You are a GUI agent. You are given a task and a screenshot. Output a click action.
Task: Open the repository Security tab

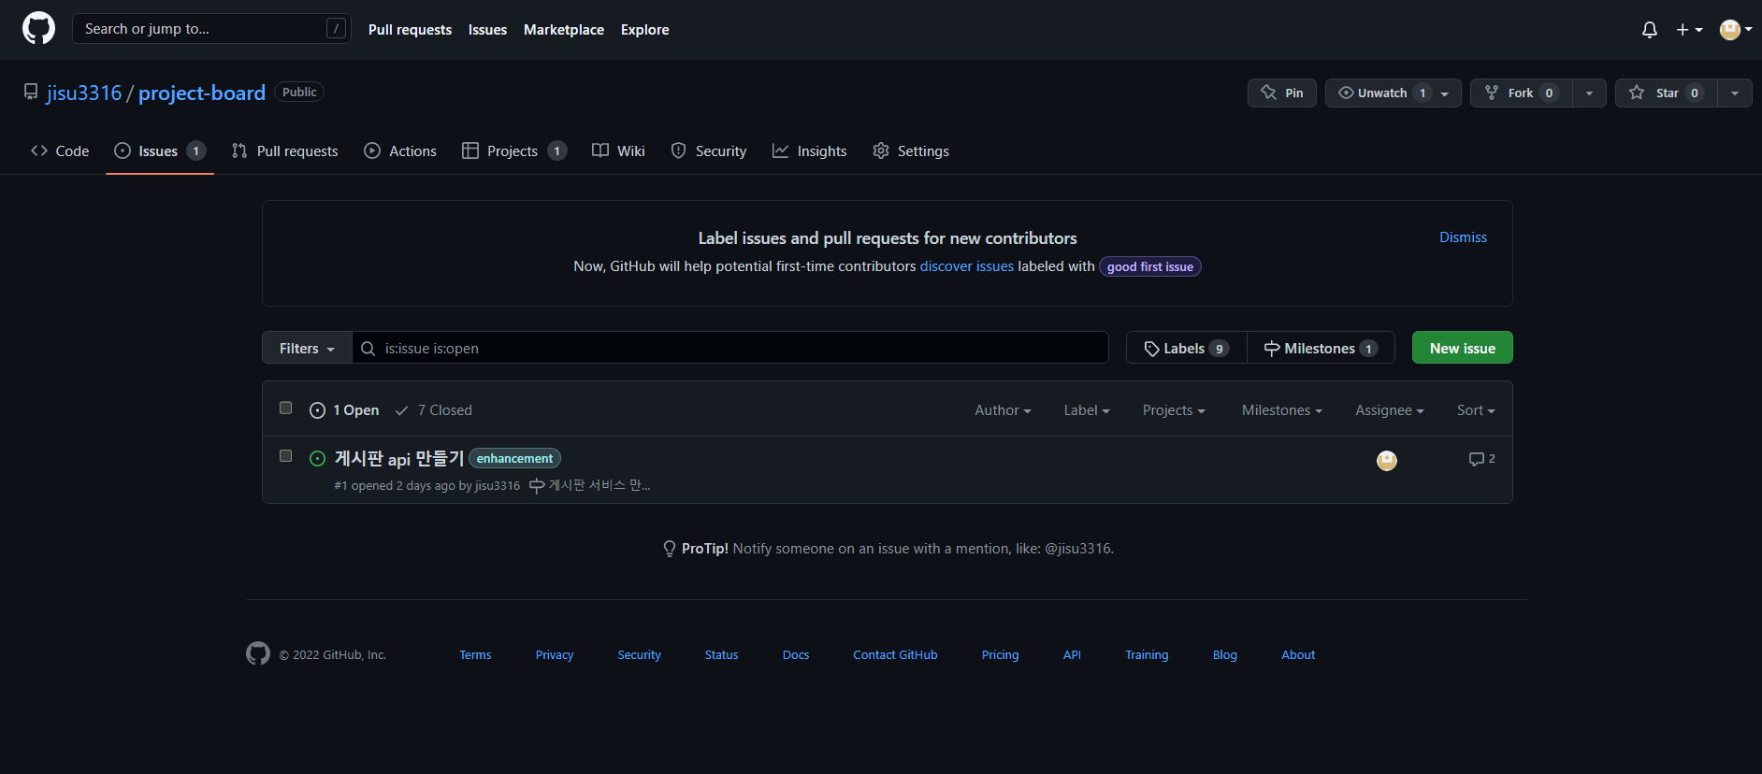709,150
